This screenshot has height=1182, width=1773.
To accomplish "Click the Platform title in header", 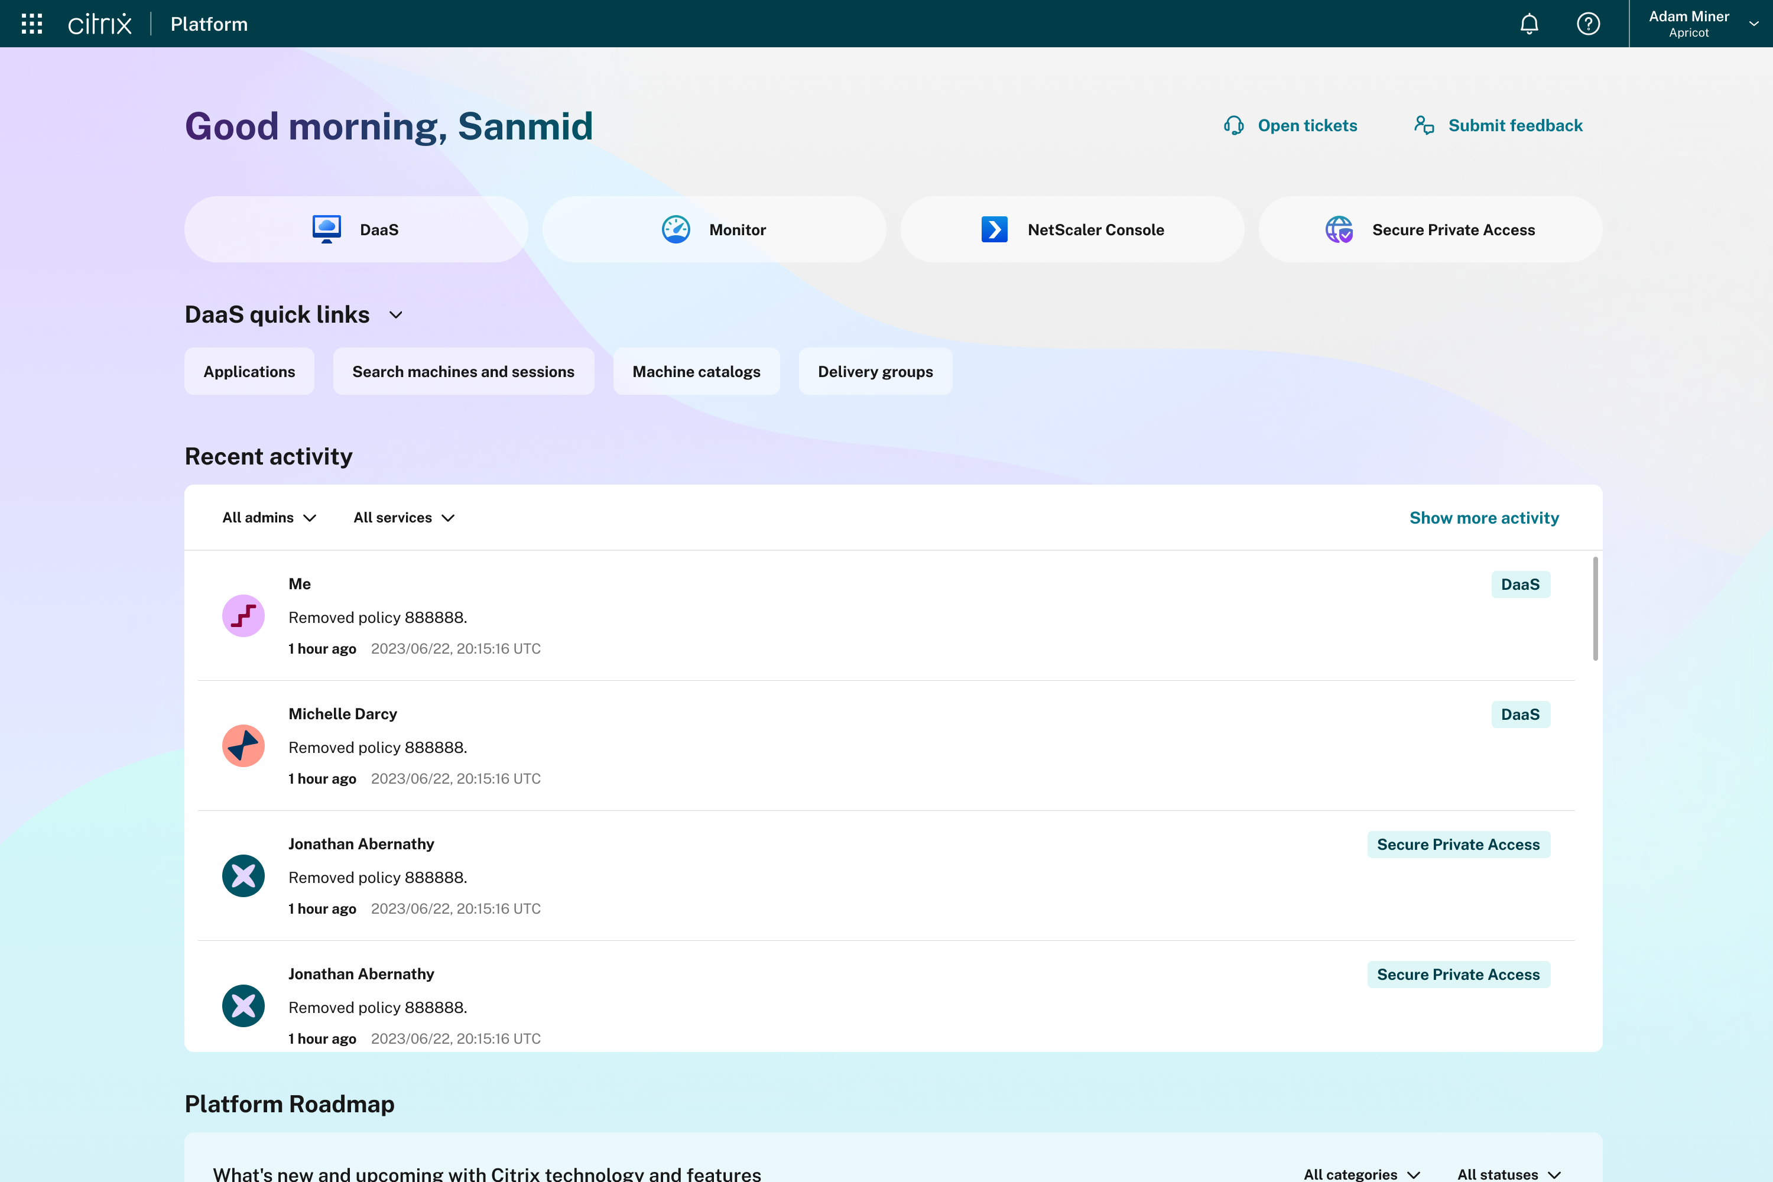I will click(209, 24).
